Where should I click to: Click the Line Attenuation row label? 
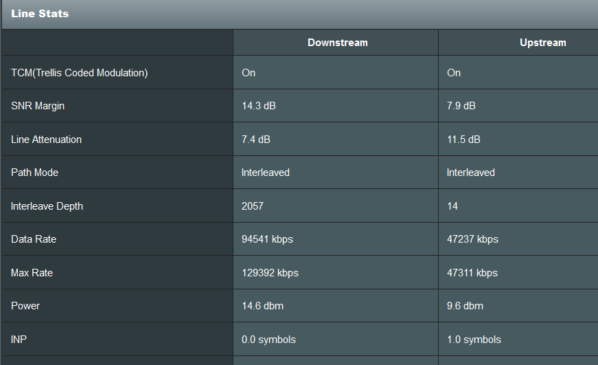pyautogui.click(x=46, y=140)
